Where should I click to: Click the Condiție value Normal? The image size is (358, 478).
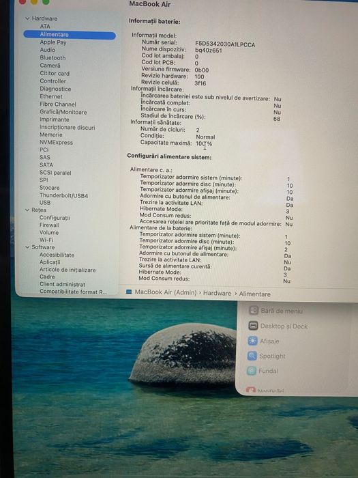point(205,137)
